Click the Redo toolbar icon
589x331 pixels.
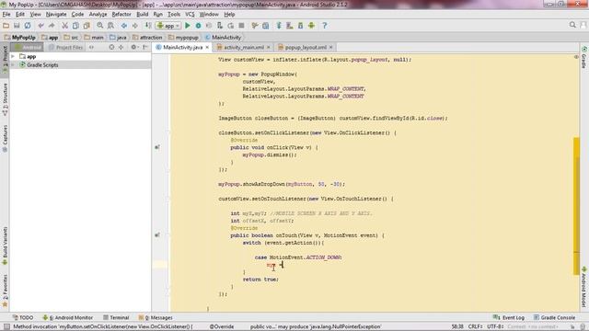point(52,26)
